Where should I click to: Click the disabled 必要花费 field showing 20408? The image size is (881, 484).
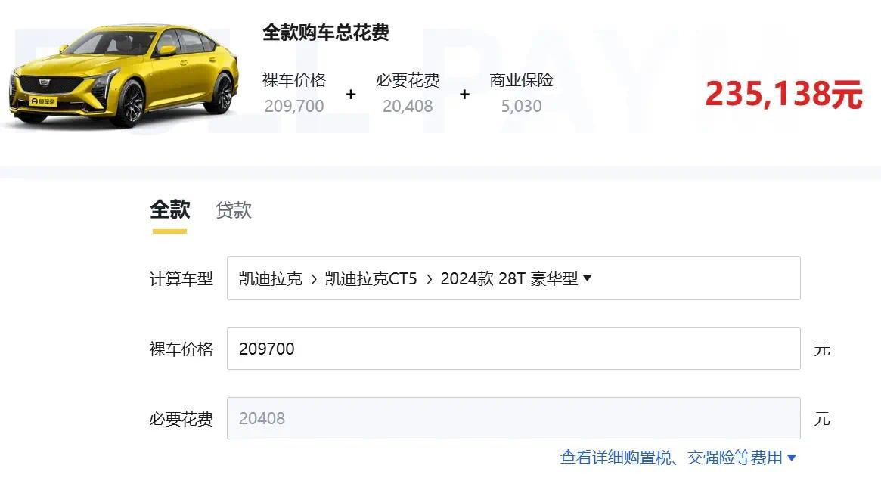click(x=513, y=418)
